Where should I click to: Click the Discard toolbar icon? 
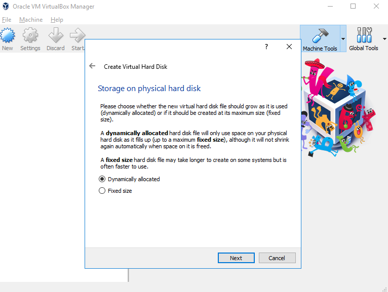[56, 35]
